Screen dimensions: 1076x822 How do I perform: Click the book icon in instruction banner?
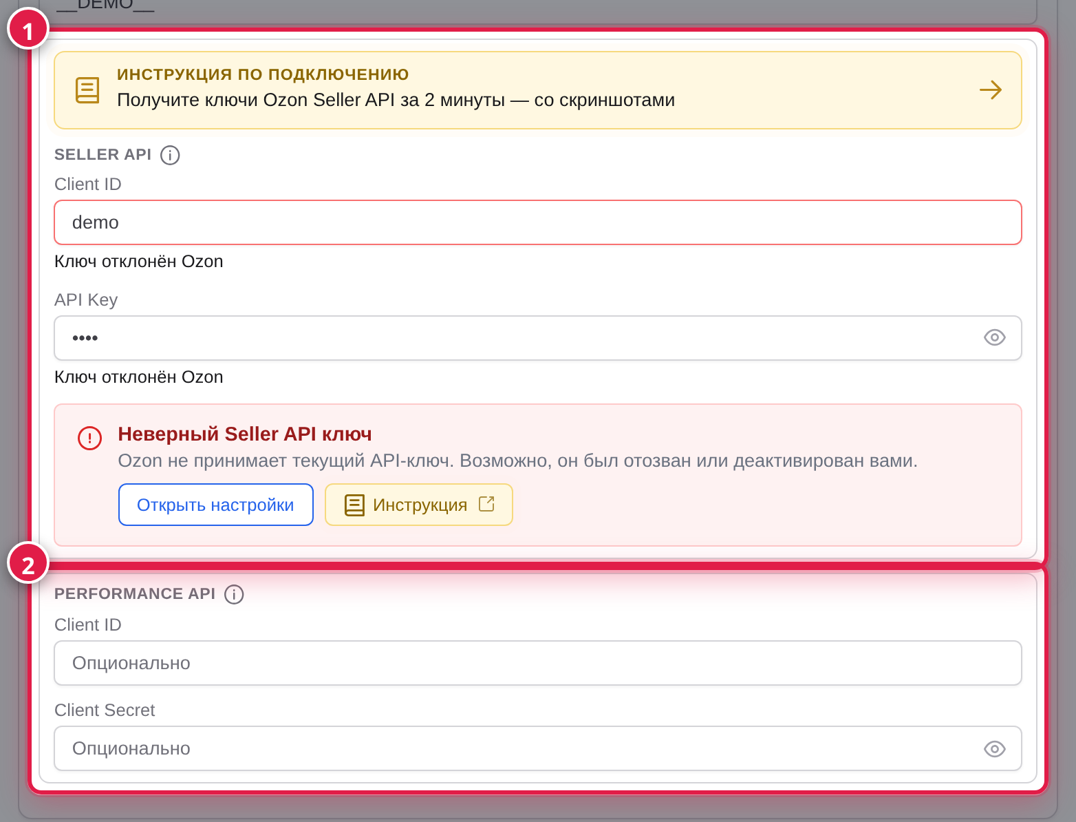(87, 90)
